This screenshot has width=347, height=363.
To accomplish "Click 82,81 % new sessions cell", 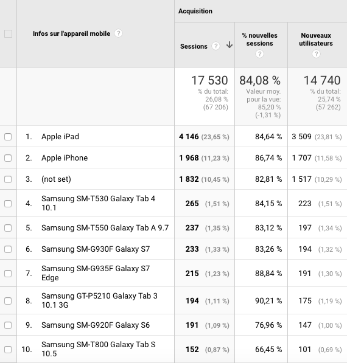I will click(268, 179).
